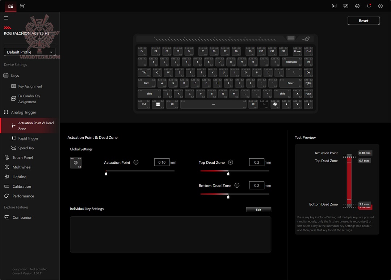Click the Reset button

(x=363, y=21)
